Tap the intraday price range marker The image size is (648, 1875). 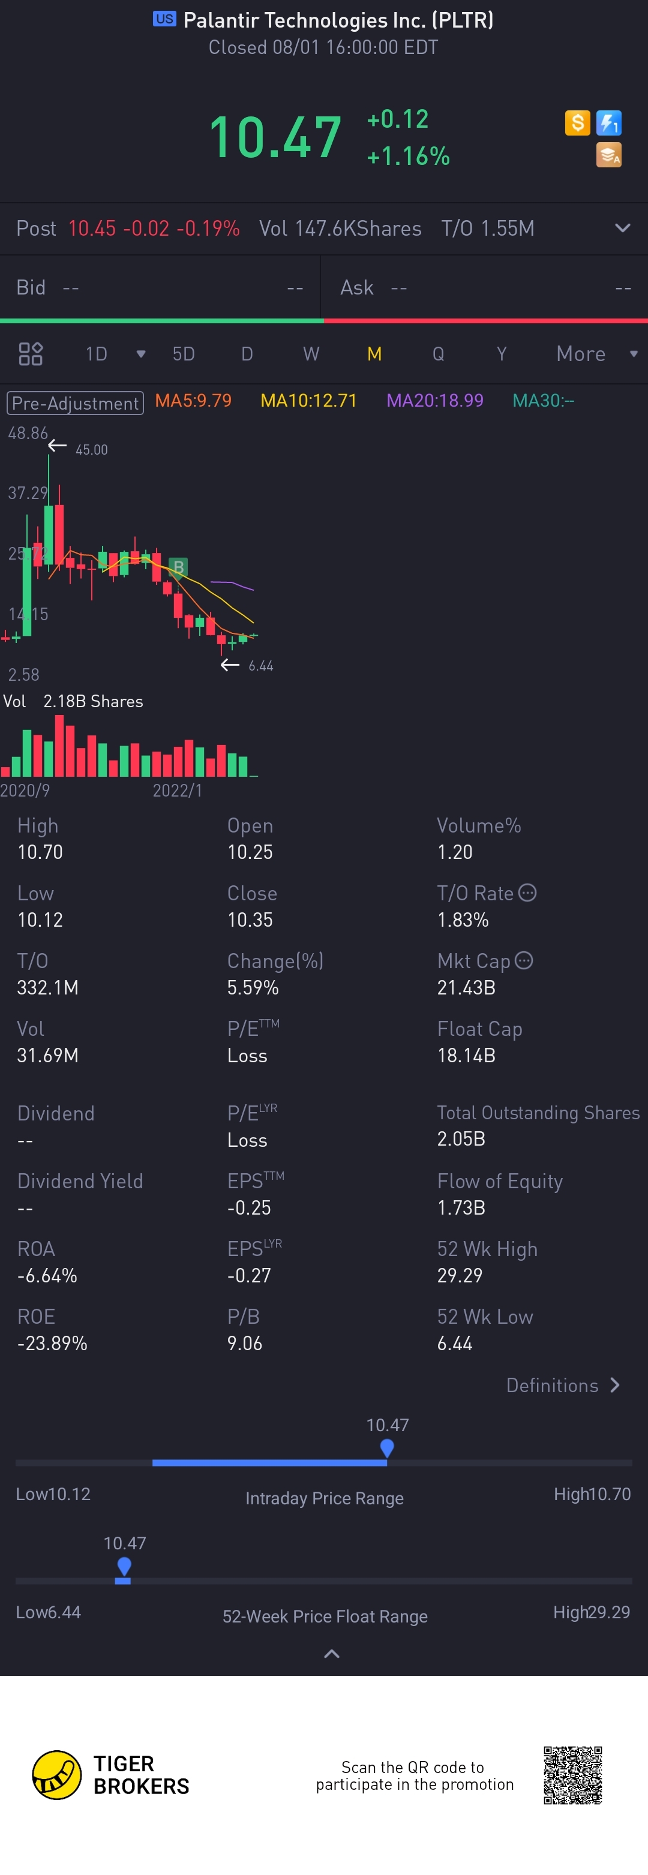tap(388, 1448)
